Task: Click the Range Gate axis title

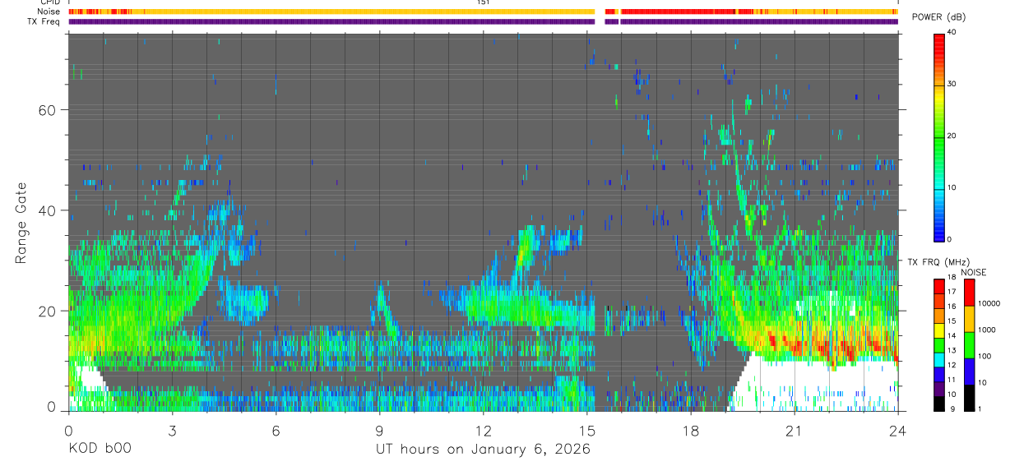Action: point(22,223)
